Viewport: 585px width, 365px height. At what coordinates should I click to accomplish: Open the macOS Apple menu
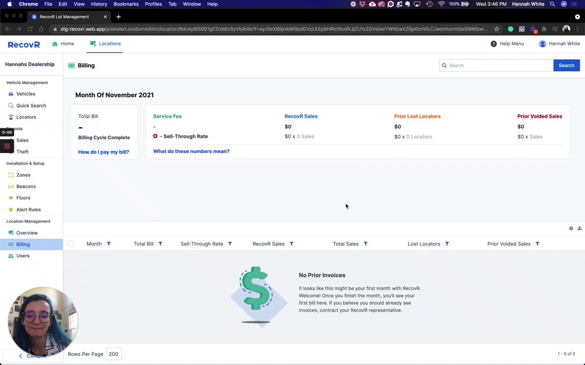(x=10, y=4)
